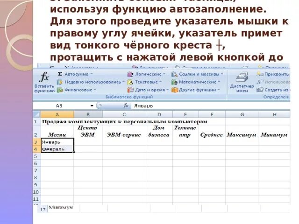Expand the Math functions dropdown arrow

pos(219,82)
